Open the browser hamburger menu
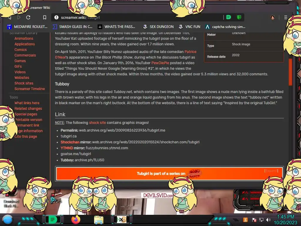The height and width of the screenshot is (226, 301). (286, 17)
